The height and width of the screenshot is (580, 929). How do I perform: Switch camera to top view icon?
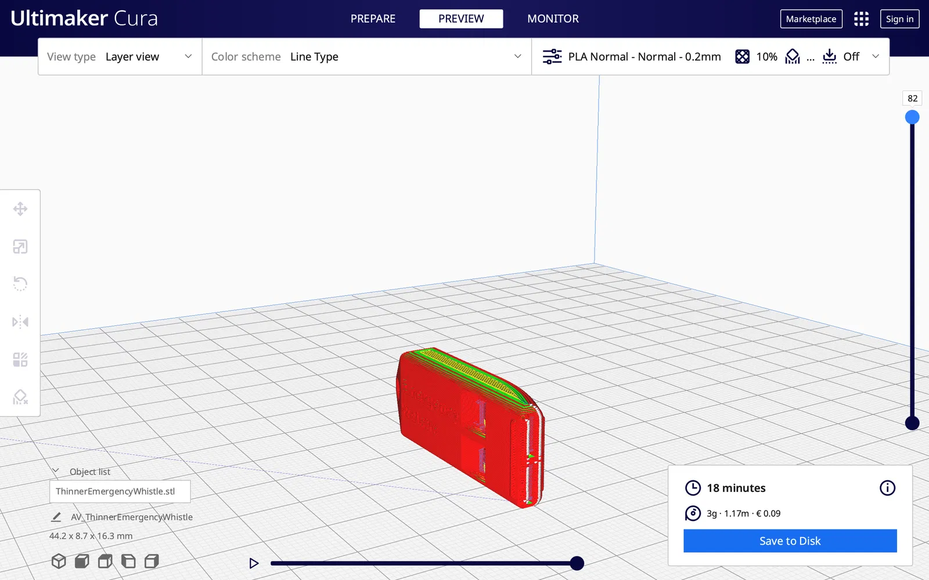tap(105, 561)
